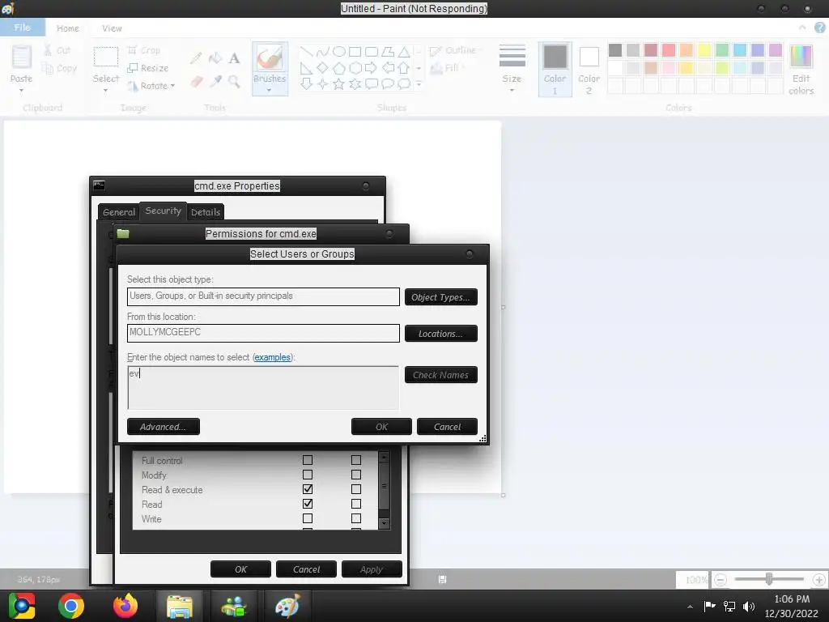Select the Pencil tool in Paint
Image resolution: width=829 pixels, height=622 pixels.
point(196,58)
